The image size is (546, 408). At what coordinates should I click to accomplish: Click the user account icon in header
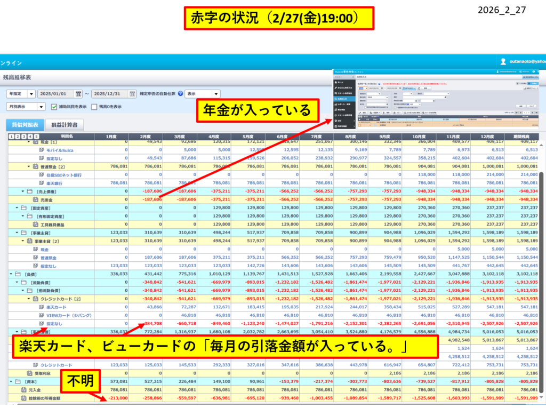point(503,62)
